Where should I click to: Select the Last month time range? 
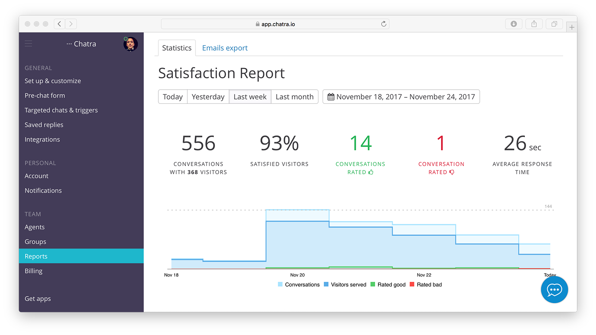click(x=294, y=96)
